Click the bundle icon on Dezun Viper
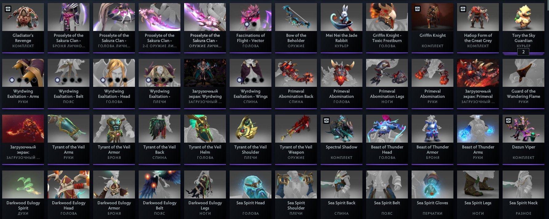The width and height of the screenshot is (549, 219). [508, 121]
